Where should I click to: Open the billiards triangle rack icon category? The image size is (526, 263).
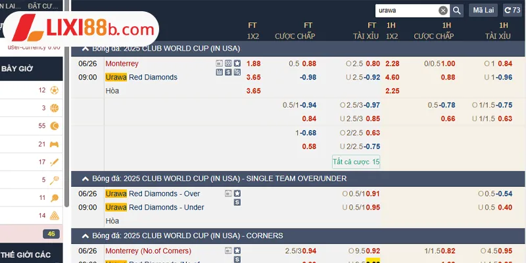[x=54, y=216]
